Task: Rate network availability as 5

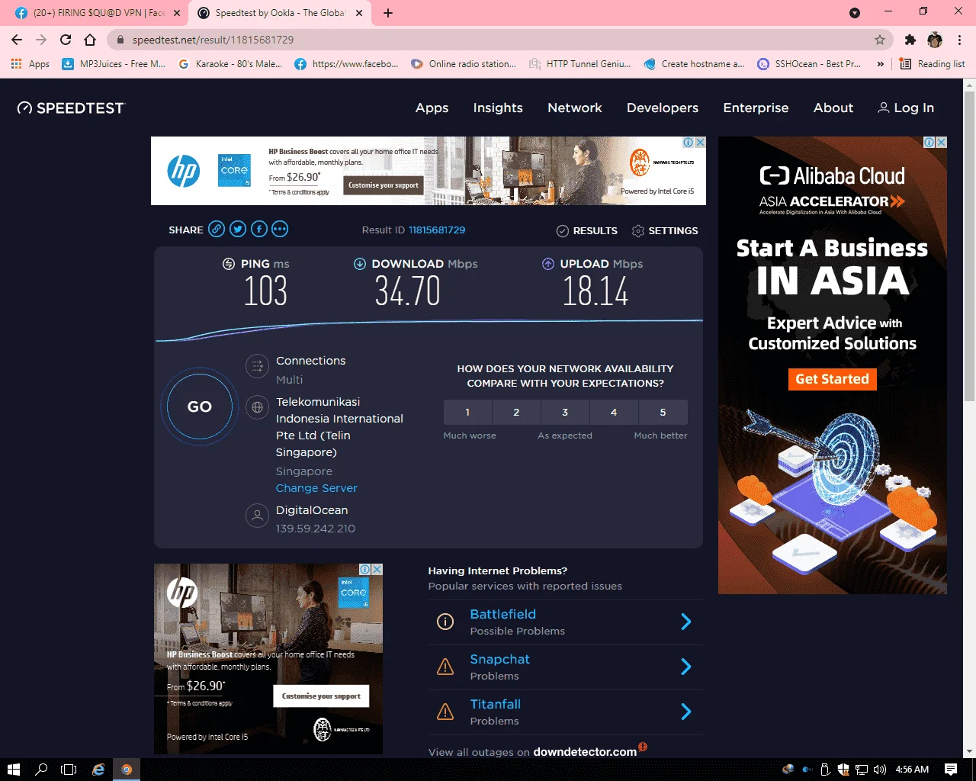Action: [663, 412]
